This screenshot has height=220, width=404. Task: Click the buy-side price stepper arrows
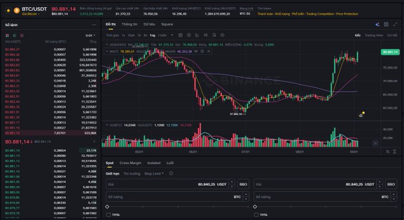(x=232, y=184)
